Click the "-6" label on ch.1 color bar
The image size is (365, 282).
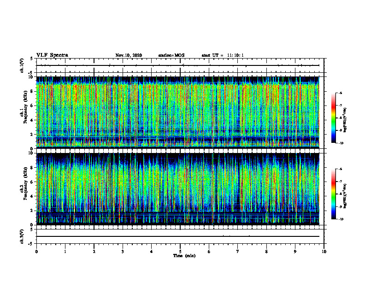tap(340, 93)
